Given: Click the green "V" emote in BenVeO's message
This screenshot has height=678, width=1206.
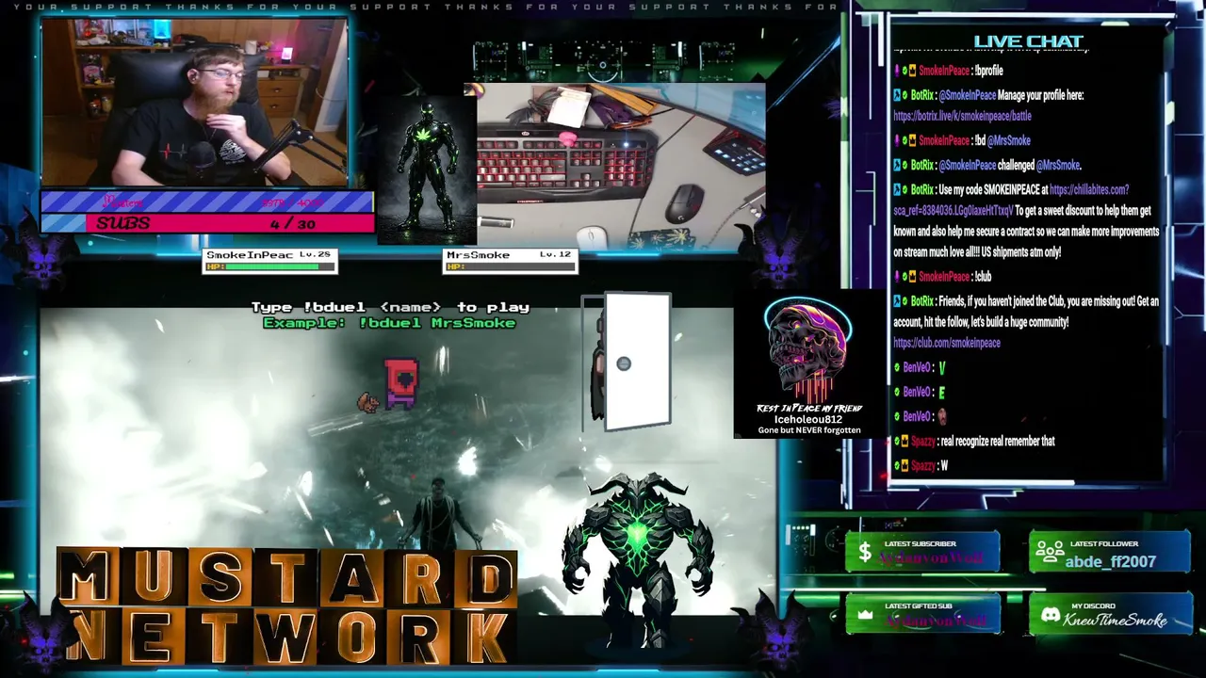Looking at the screenshot, I should pyautogui.click(x=942, y=368).
